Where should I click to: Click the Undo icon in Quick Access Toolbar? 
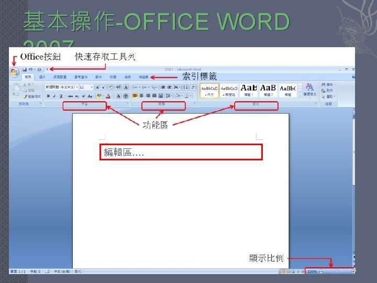tap(30, 70)
